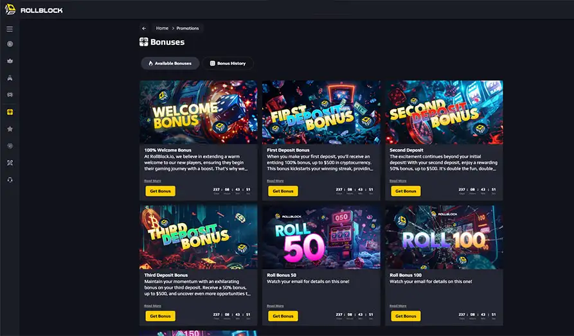Open the headset support icon
This screenshot has height=336, width=574.
click(10, 180)
